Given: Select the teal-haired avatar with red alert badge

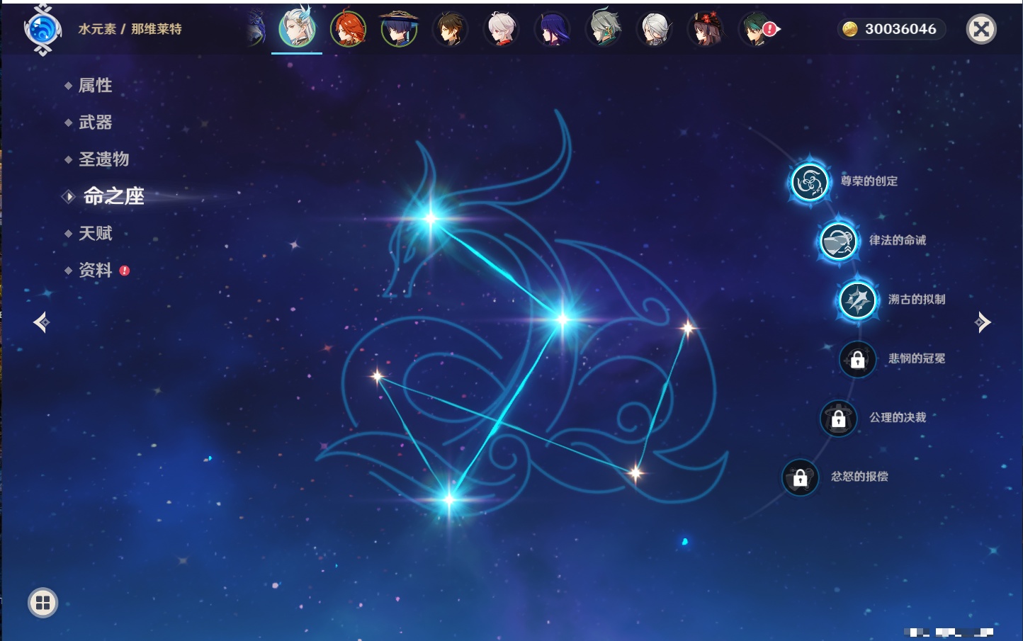Looking at the screenshot, I should (756, 29).
